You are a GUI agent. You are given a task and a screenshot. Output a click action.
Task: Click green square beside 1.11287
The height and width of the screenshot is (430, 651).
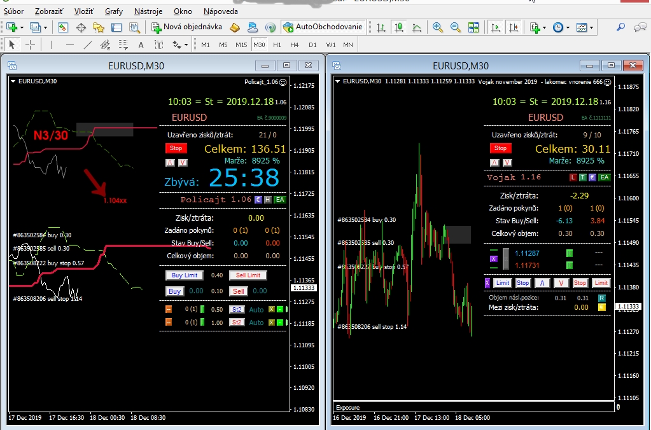tap(570, 253)
